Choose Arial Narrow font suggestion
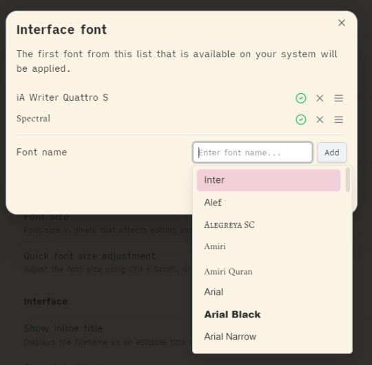372x365 pixels. tap(269, 337)
